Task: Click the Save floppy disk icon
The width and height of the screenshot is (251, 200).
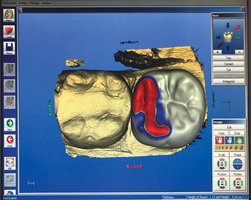Action: [x=9, y=49]
